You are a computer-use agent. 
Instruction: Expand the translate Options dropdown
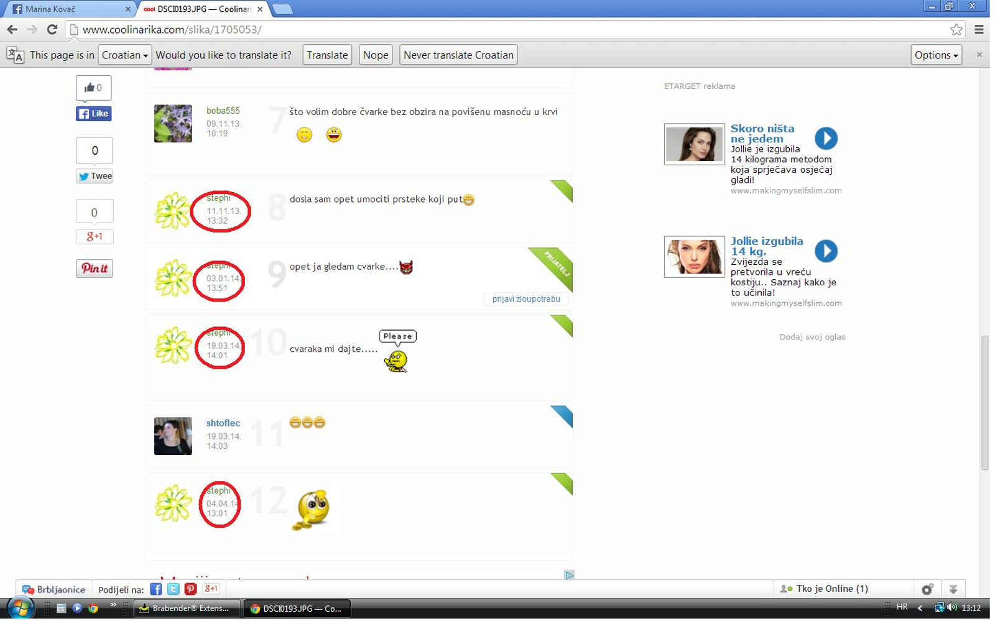tap(936, 55)
